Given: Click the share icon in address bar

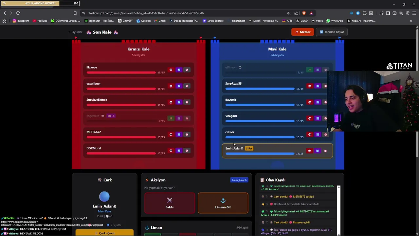Looking at the screenshot, I should (x=296, y=13).
